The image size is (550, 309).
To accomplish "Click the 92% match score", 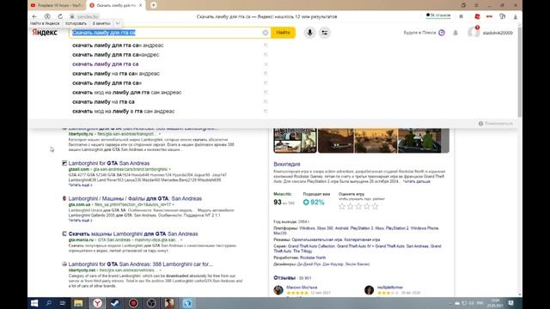I will click(314, 203).
